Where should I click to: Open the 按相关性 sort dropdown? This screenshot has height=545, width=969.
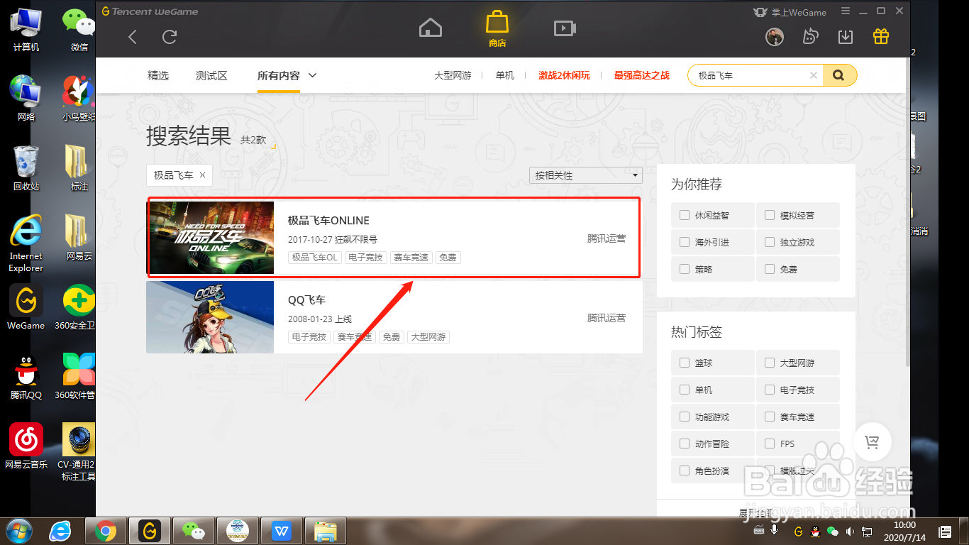click(x=585, y=175)
